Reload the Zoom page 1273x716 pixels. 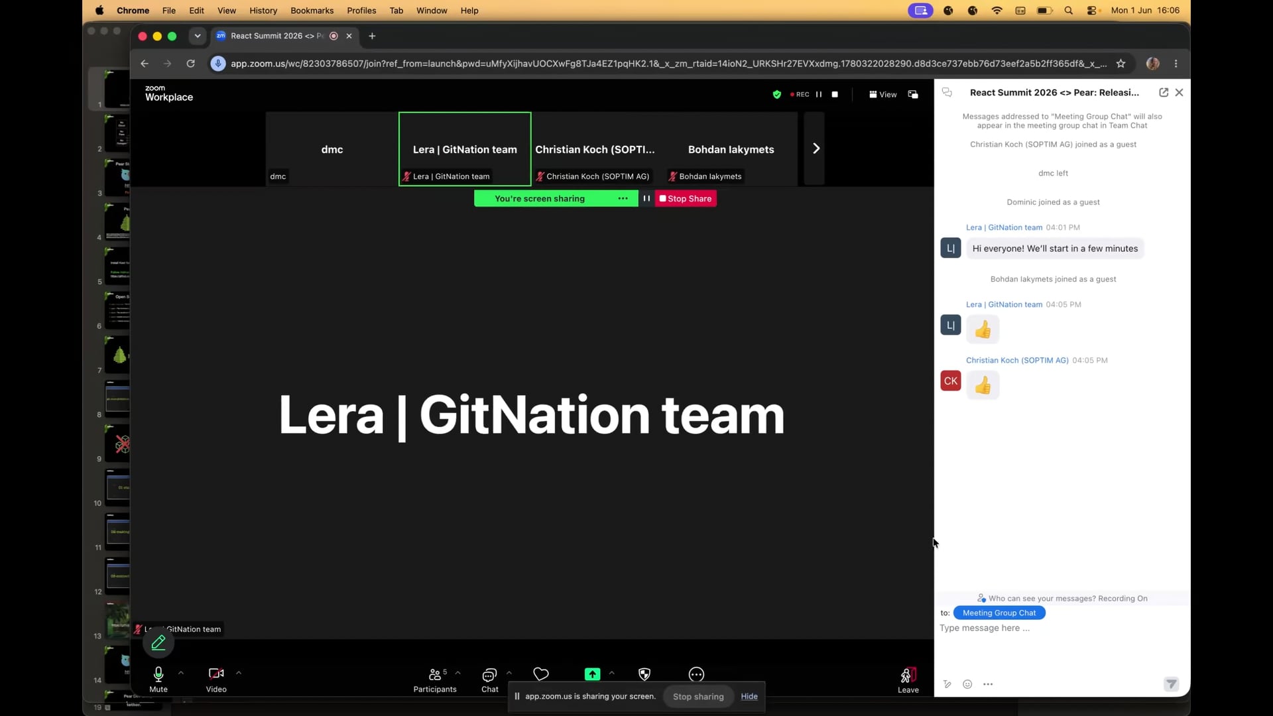pyautogui.click(x=190, y=64)
